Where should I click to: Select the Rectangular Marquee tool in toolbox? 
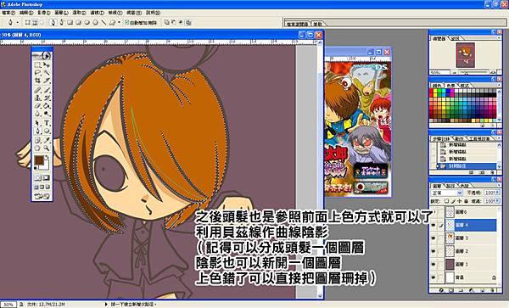pyautogui.click(x=37, y=65)
